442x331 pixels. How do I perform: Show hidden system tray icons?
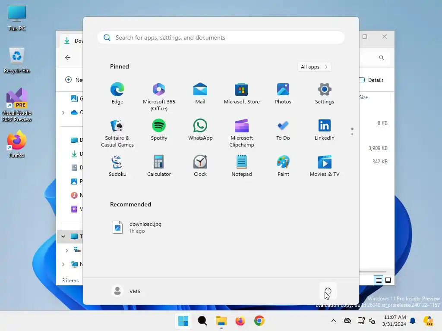[x=334, y=321]
